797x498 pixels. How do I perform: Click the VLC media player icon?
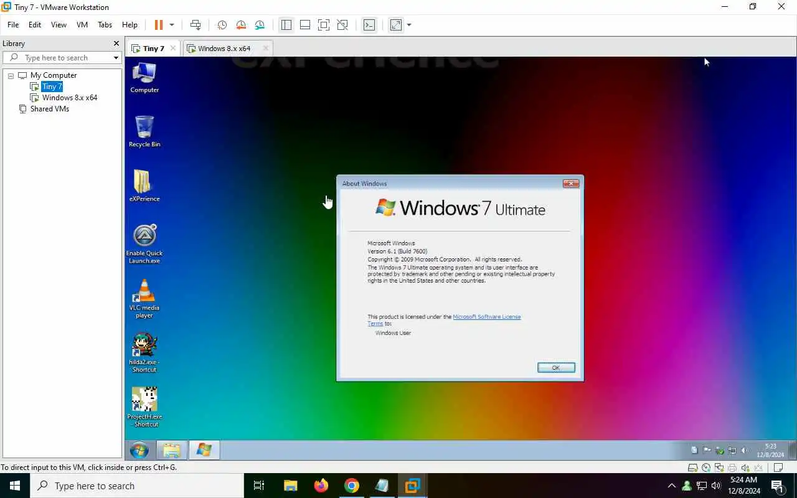[144, 299]
